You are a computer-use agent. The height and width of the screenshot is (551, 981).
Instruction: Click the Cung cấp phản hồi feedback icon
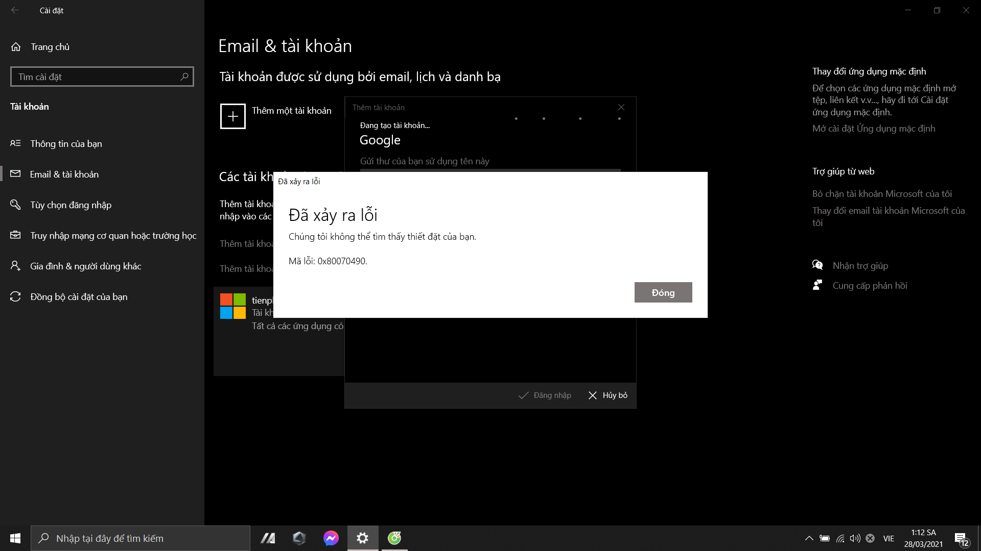tap(818, 285)
